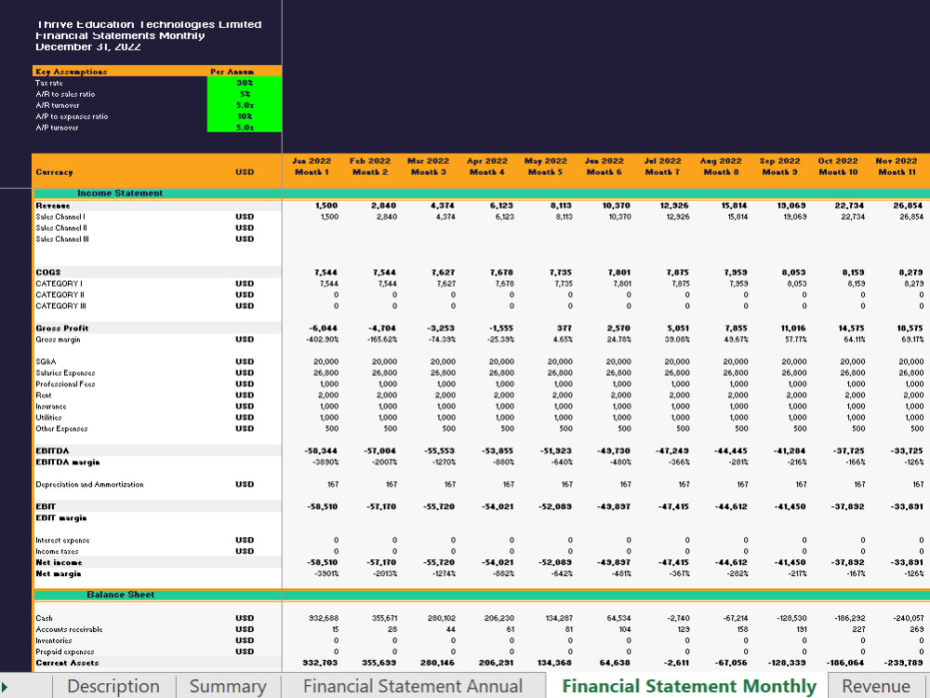Screen dimensions: 930x698
Task: Click the Balance Sheet section header
Action: (120, 595)
